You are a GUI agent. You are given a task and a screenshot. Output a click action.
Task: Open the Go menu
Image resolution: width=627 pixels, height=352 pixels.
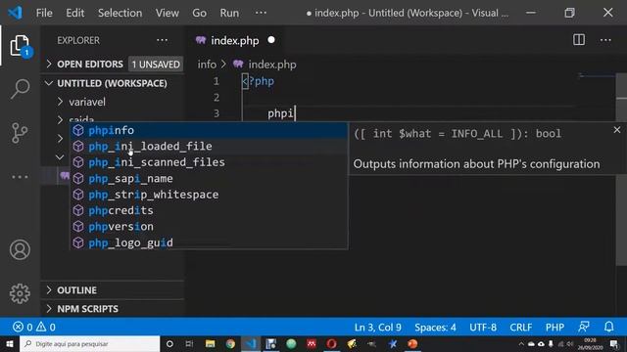click(x=199, y=13)
